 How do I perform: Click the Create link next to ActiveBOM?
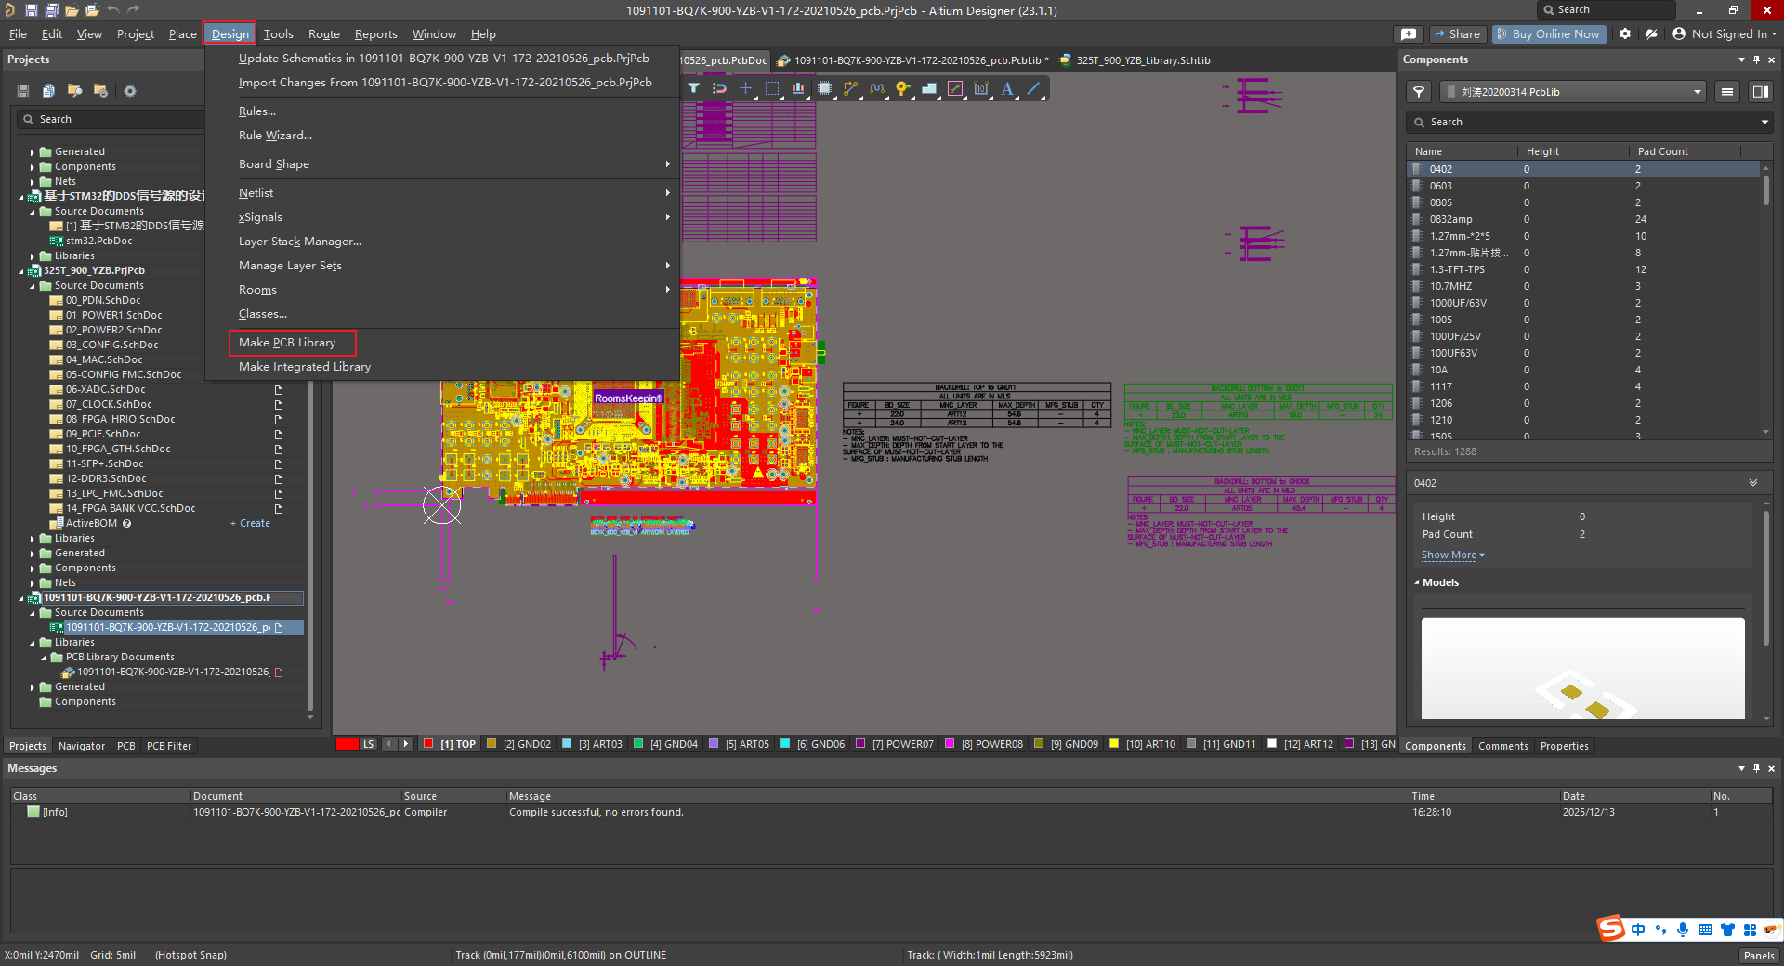click(x=251, y=524)
